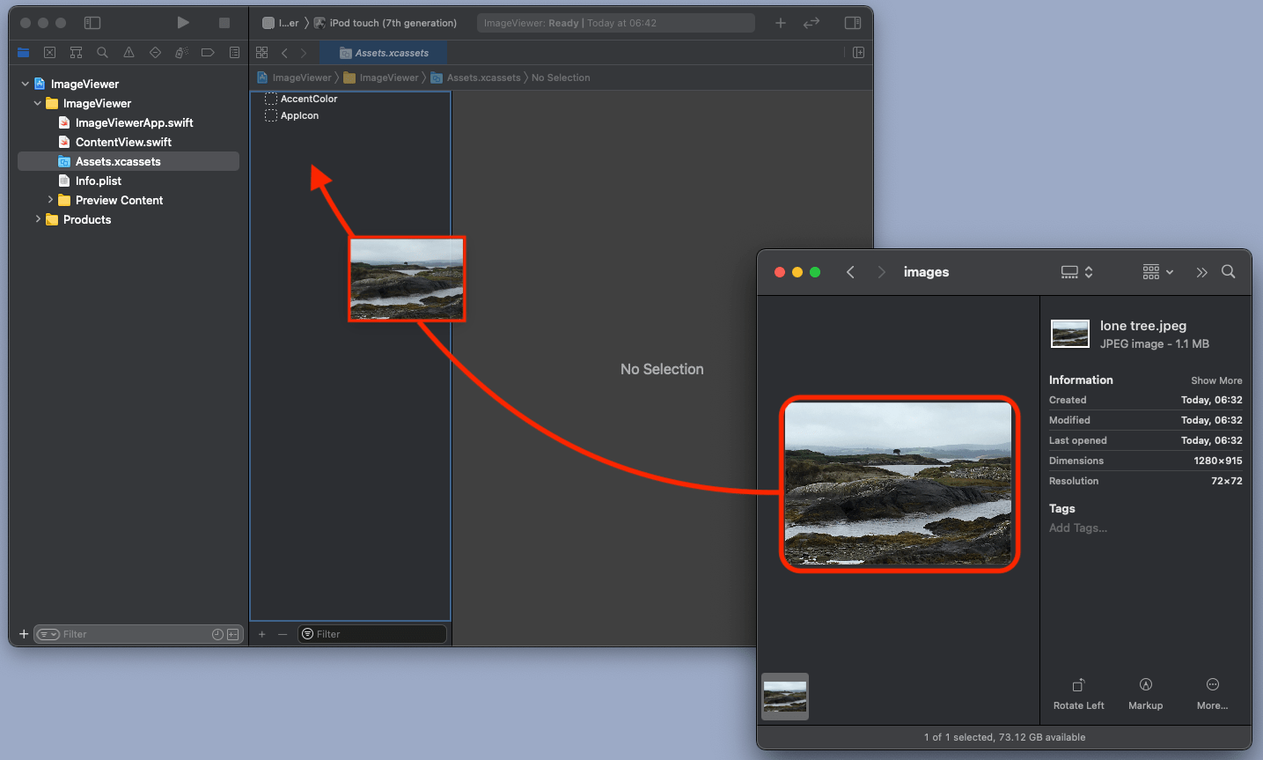
Task: Toggle the Inspector panel on the right
Action: (851, 22)
